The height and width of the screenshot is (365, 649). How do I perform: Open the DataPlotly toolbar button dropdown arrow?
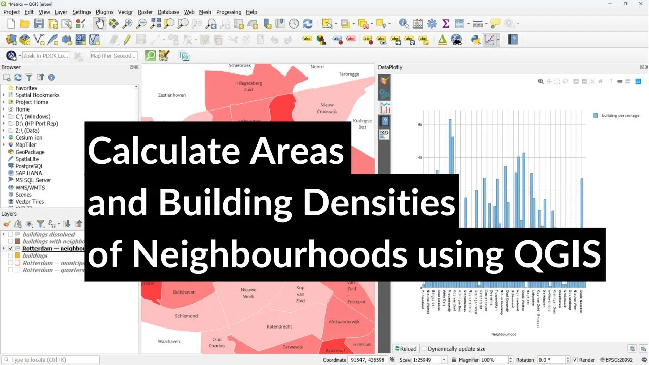[x=499, y=40]
